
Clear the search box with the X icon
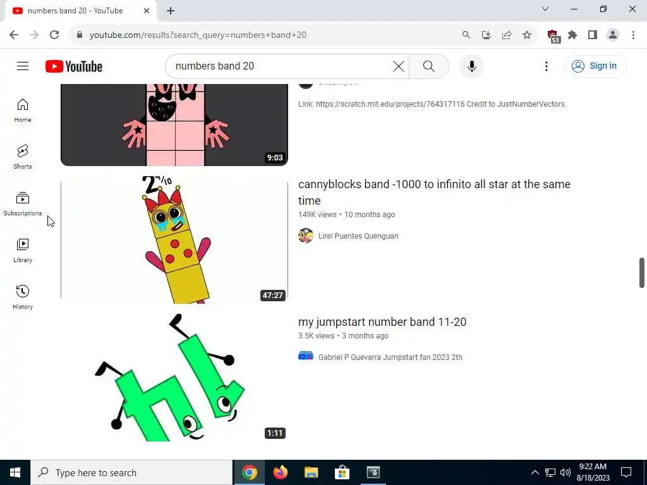tap(398, 66)
